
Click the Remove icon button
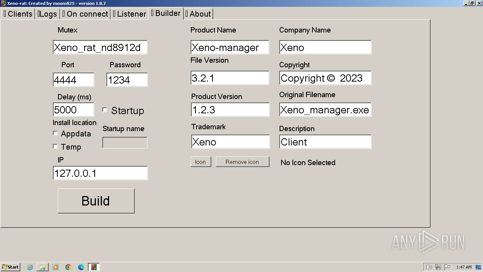coord(242,162)
